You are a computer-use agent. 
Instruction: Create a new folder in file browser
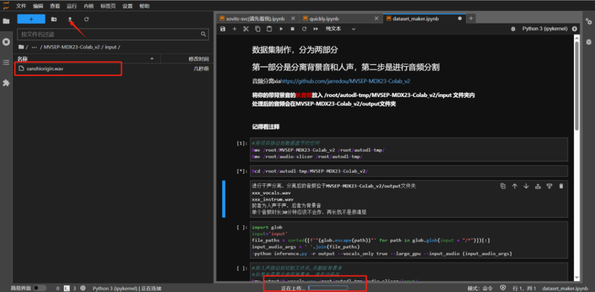pos(53,19)
